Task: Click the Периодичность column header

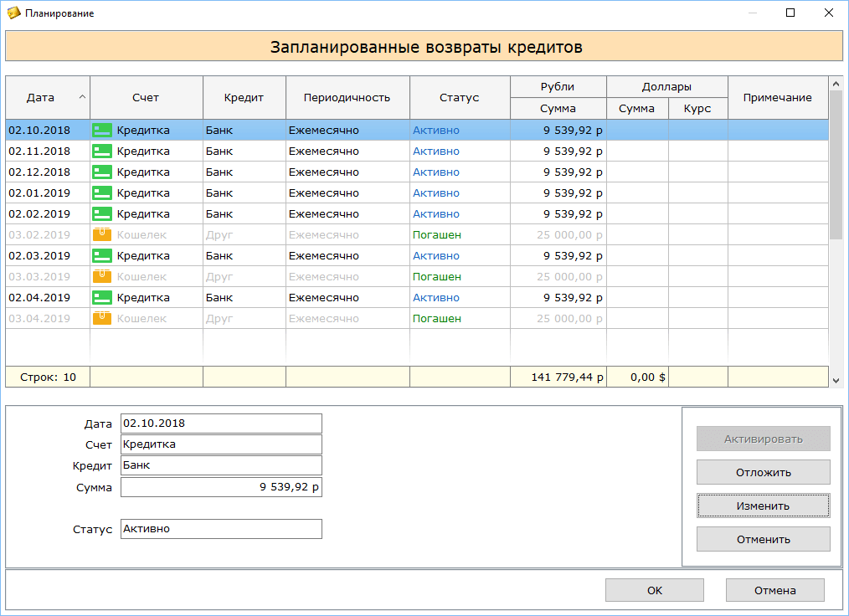Action: [347, 97]
